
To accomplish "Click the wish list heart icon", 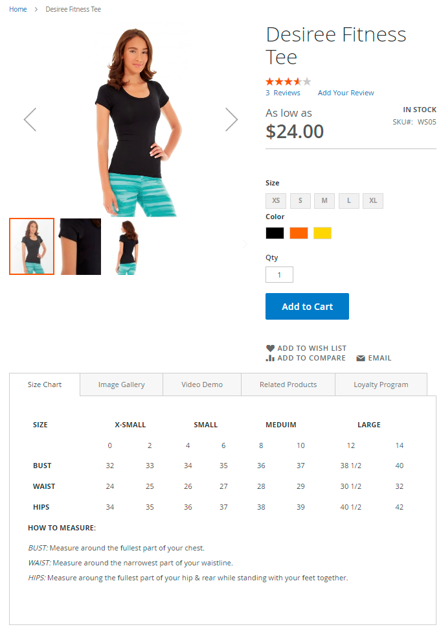I will click(x=270, y=348).
